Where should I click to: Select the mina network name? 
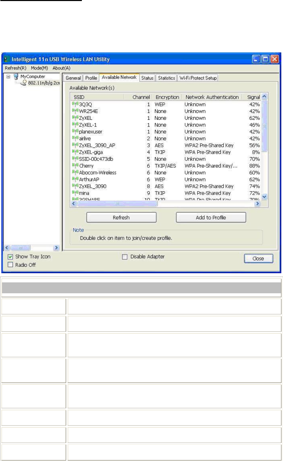(x=84, y=193)
